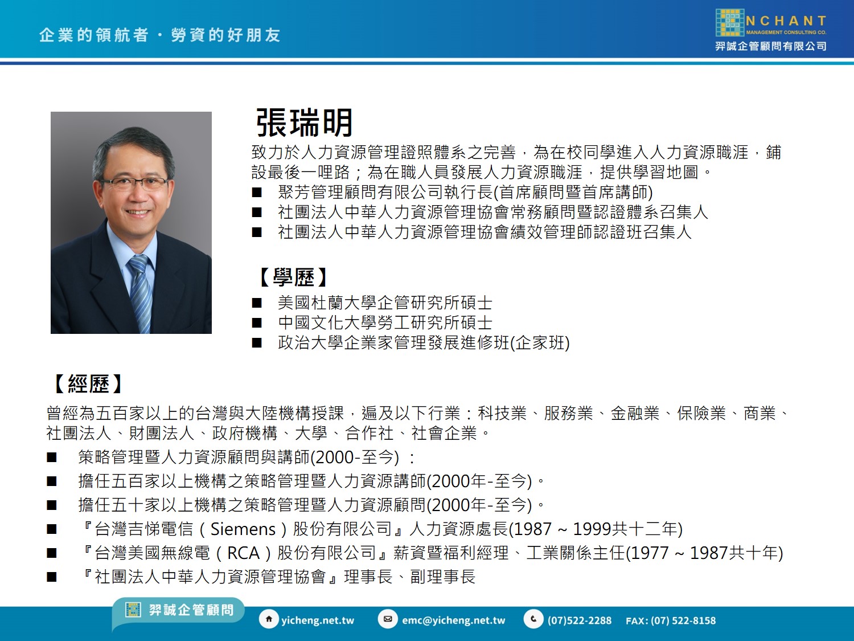Click the 【學歷】 section heading
The height and width of the screenshot is (641, 854).
[293, 277]
